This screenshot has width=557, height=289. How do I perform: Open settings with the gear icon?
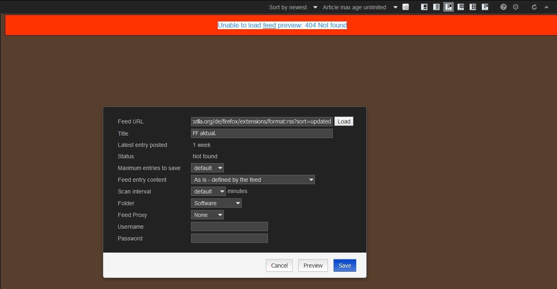click(516, 7)
